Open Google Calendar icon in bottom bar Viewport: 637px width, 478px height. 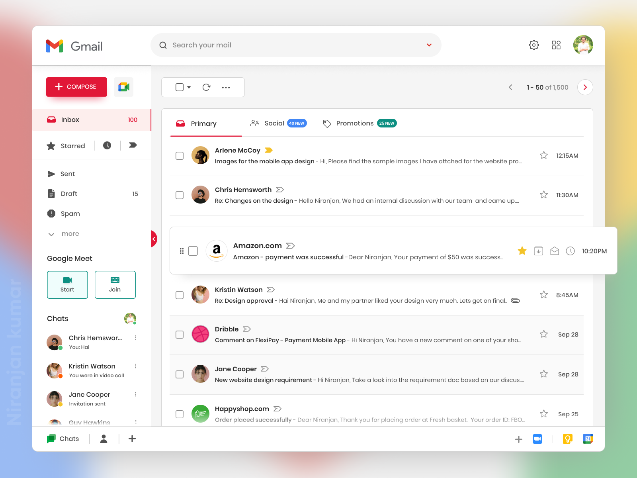coord(588,439)
